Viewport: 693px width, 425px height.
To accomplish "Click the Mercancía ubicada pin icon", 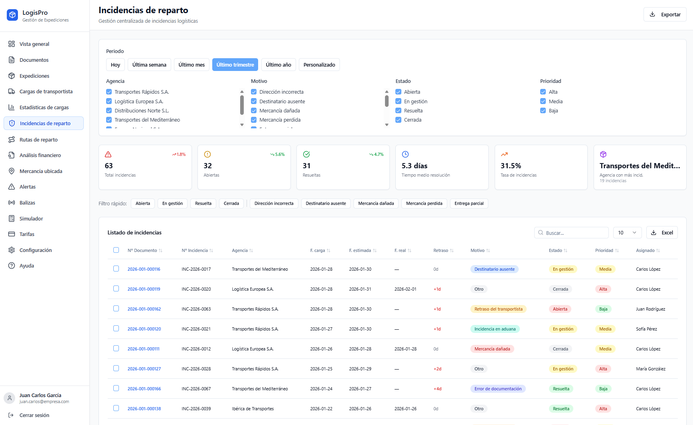I will point(12,171).
